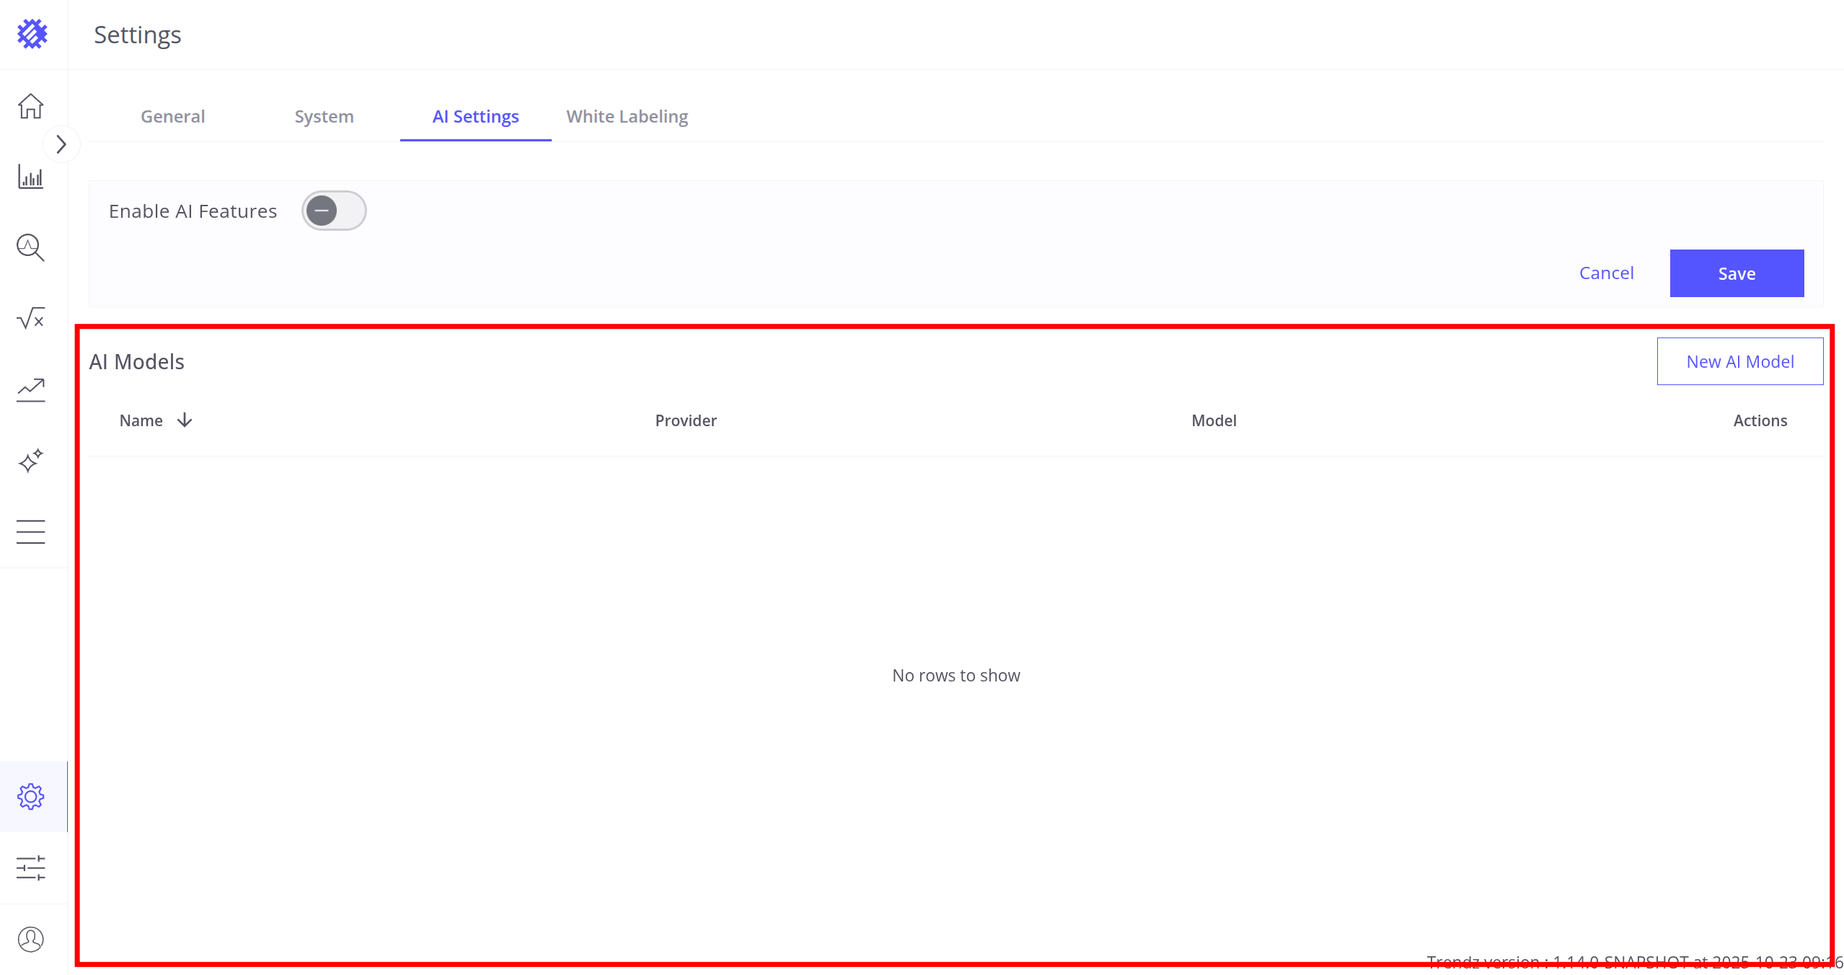Open the anomaly search magnifier icon
This screenshot has width=1844, height=975.
(31, 247)
